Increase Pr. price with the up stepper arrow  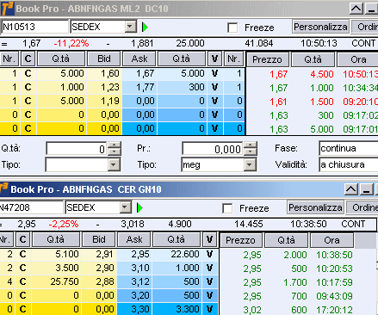[x=251, y=145]
